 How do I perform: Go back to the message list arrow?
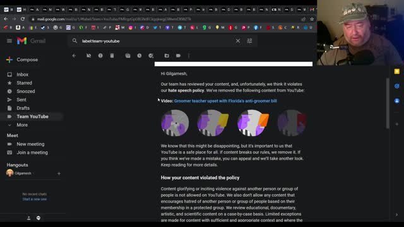point(74,55)
